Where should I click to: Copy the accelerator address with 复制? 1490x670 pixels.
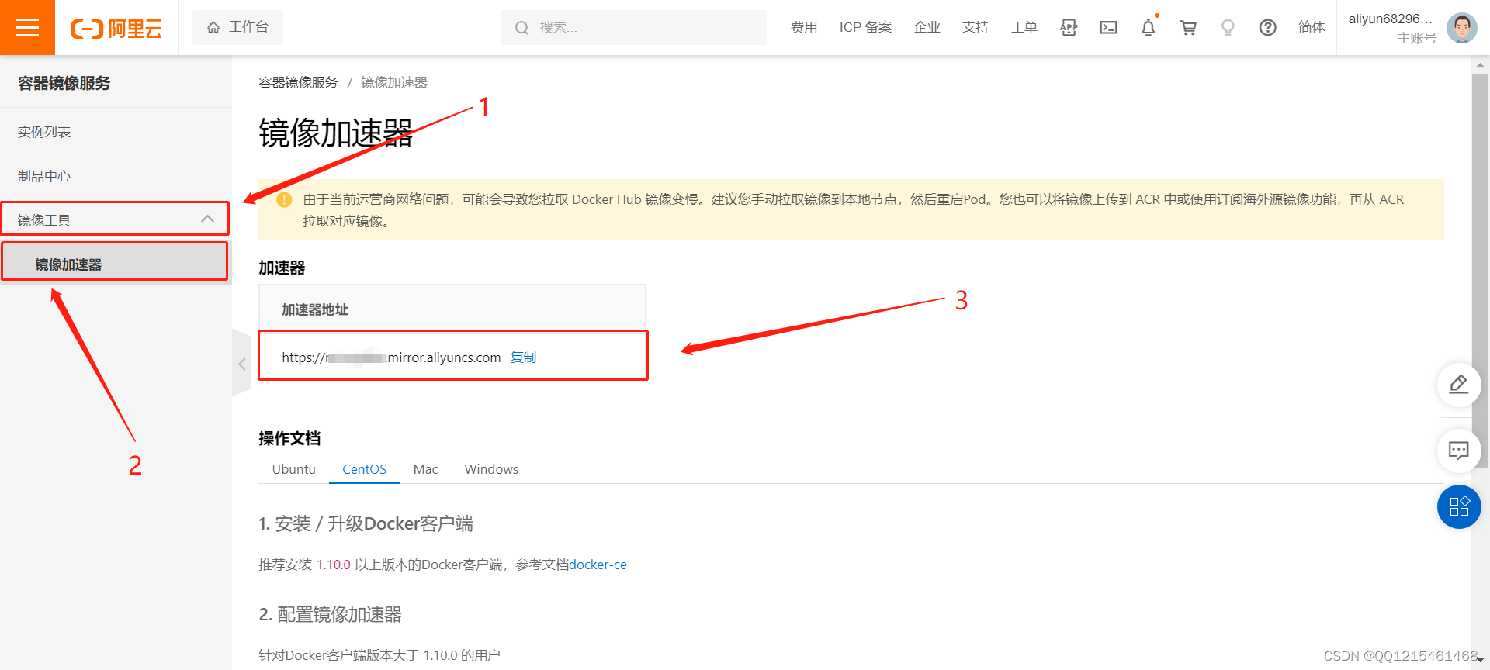pos(523,357)
